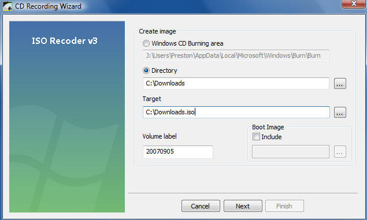Click the Target field with C:\Downloads.iso
The width and height of the screenshot is (367, 220).
coord(236,112)
